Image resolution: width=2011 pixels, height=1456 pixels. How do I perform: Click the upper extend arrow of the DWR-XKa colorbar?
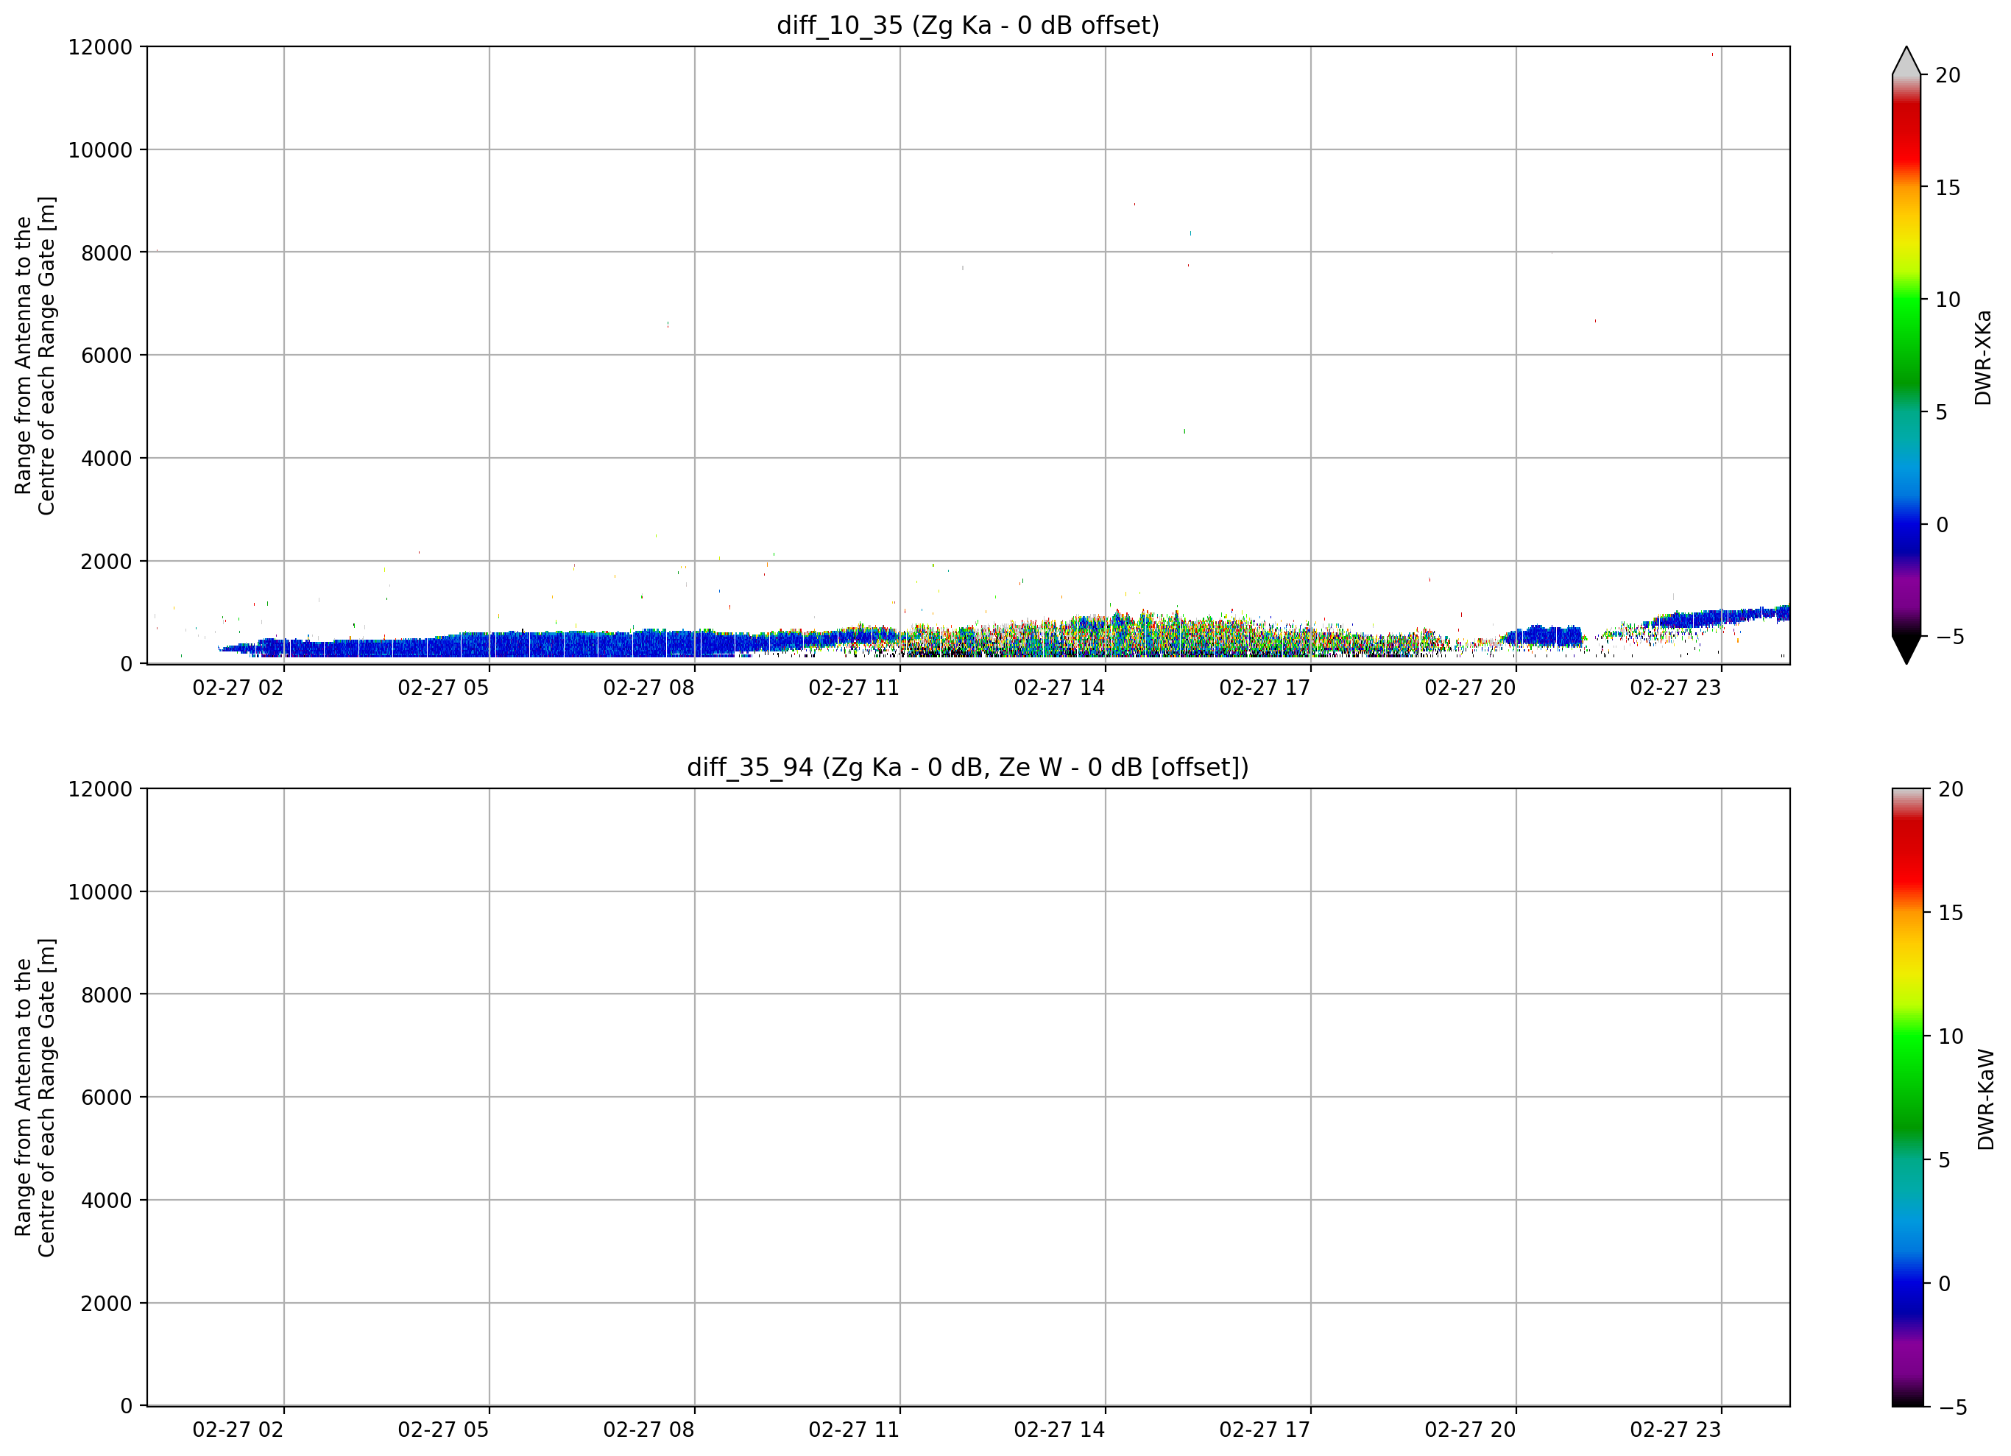click(1906, 60)
